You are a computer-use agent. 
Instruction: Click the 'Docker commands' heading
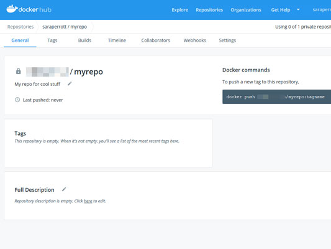[246, 70]
